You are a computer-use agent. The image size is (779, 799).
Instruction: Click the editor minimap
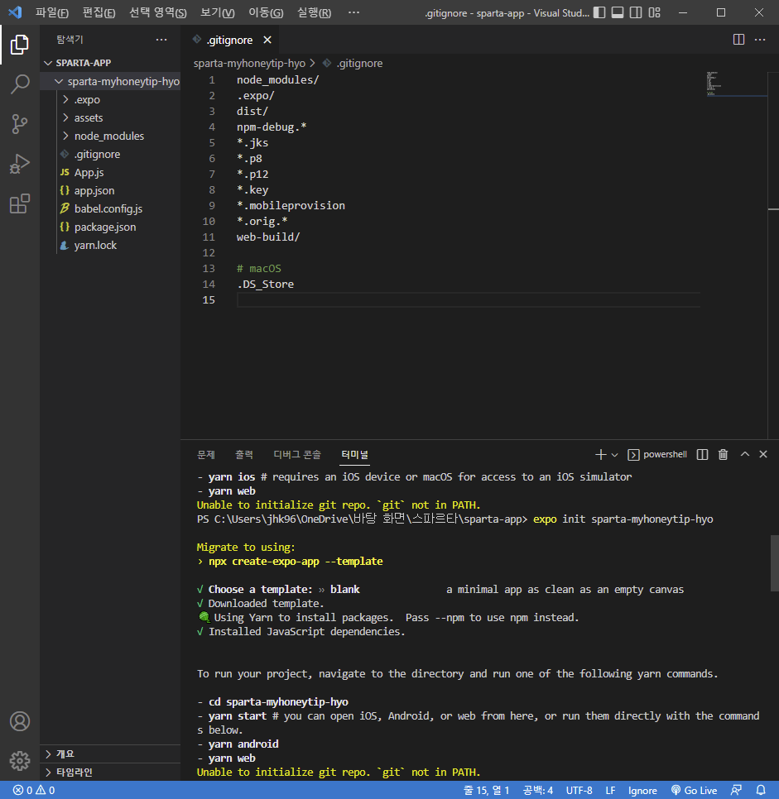tap(736, 84)
